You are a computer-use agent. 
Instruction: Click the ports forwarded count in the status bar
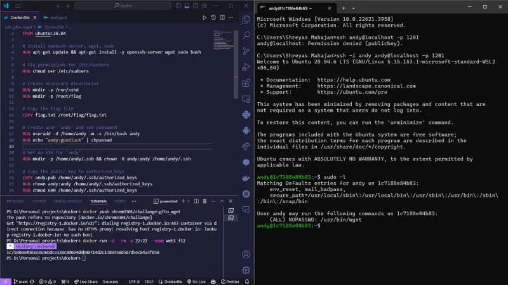coord(65,282)
